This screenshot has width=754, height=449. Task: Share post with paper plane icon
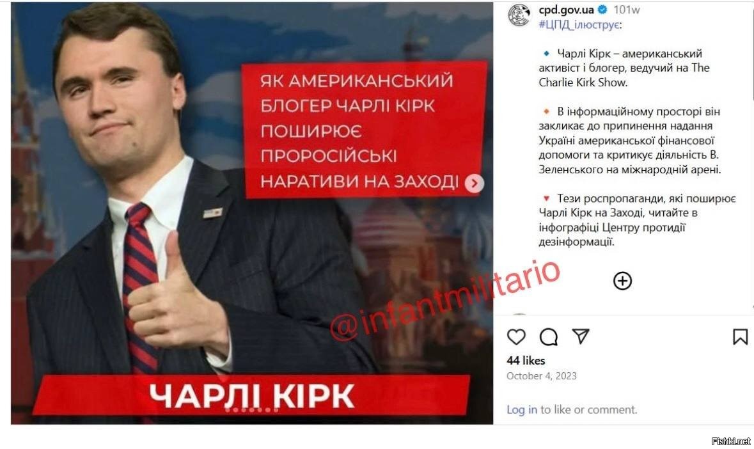coord(581,336)
